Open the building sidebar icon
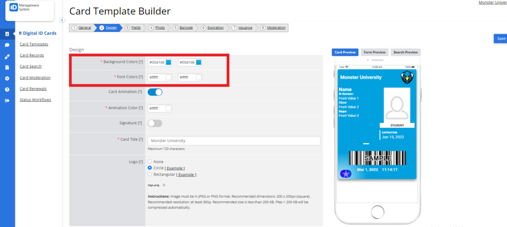 [x=7, y=67]
